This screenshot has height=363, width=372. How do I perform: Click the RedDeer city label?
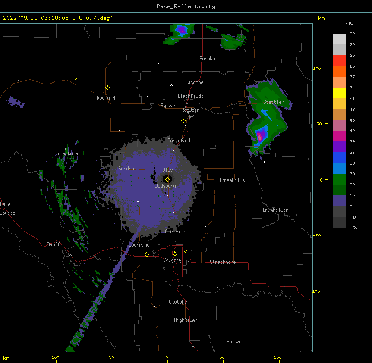pos(190,110)
